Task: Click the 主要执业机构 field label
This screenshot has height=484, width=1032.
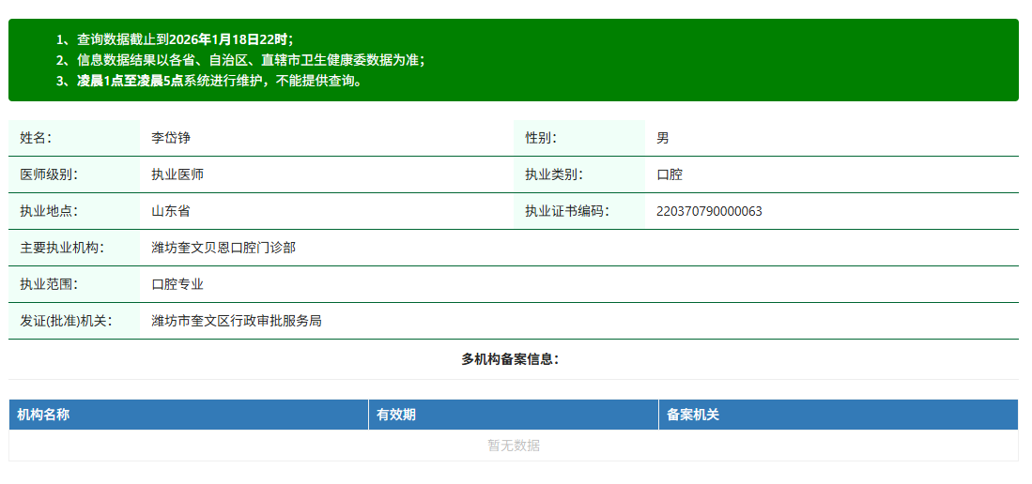Action: [62, 248]
